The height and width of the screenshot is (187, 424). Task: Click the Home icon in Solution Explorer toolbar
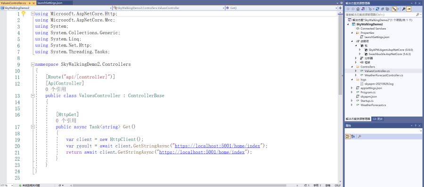(358, 9)
